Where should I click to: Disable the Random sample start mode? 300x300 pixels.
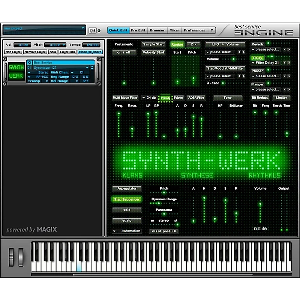click(177, 44)
